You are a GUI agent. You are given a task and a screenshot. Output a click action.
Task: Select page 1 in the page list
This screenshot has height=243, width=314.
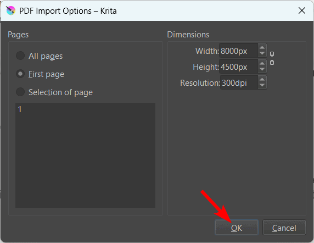(x=20, y=109)
